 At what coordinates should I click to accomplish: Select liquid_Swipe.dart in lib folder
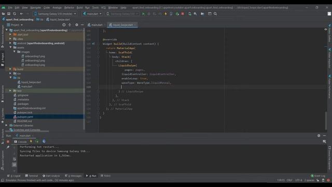tap(31, 82)
